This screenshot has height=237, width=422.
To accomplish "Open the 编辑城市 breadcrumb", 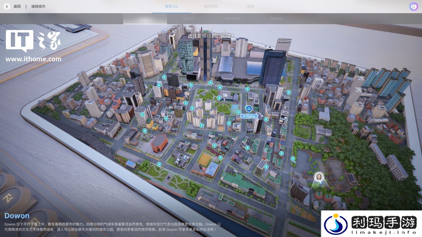I will 38,6.
